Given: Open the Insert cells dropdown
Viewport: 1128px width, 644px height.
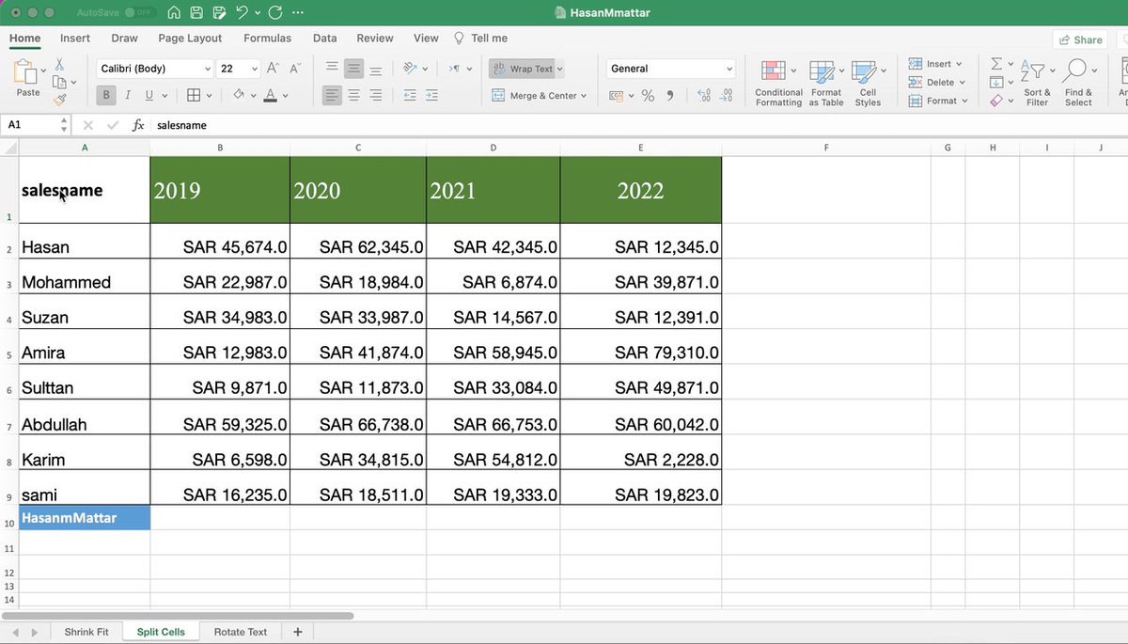Looking at the screenshot, I should pos(934,64).
